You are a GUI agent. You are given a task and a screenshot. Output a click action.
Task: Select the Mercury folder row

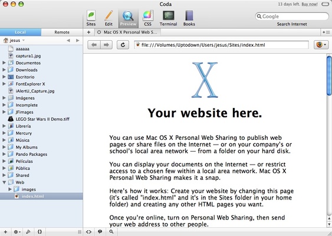[x=41, y=133]
